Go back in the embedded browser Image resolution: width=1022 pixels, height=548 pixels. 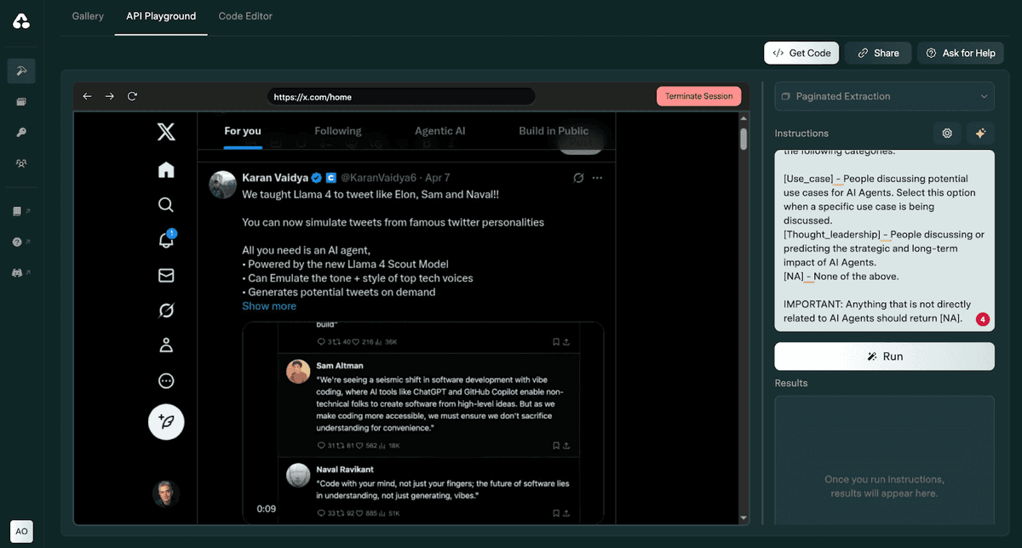[x=87, y=96]
